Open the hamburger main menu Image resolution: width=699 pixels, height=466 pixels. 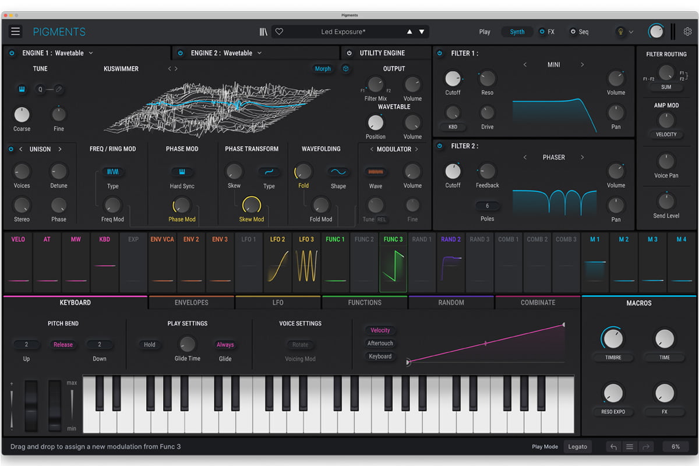tap(16, 31)
